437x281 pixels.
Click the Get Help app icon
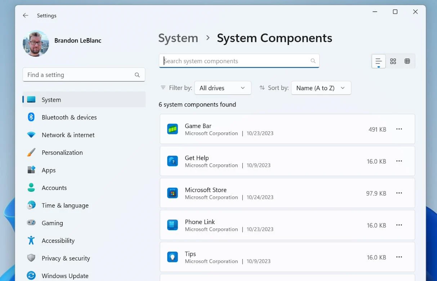[173, 161]
